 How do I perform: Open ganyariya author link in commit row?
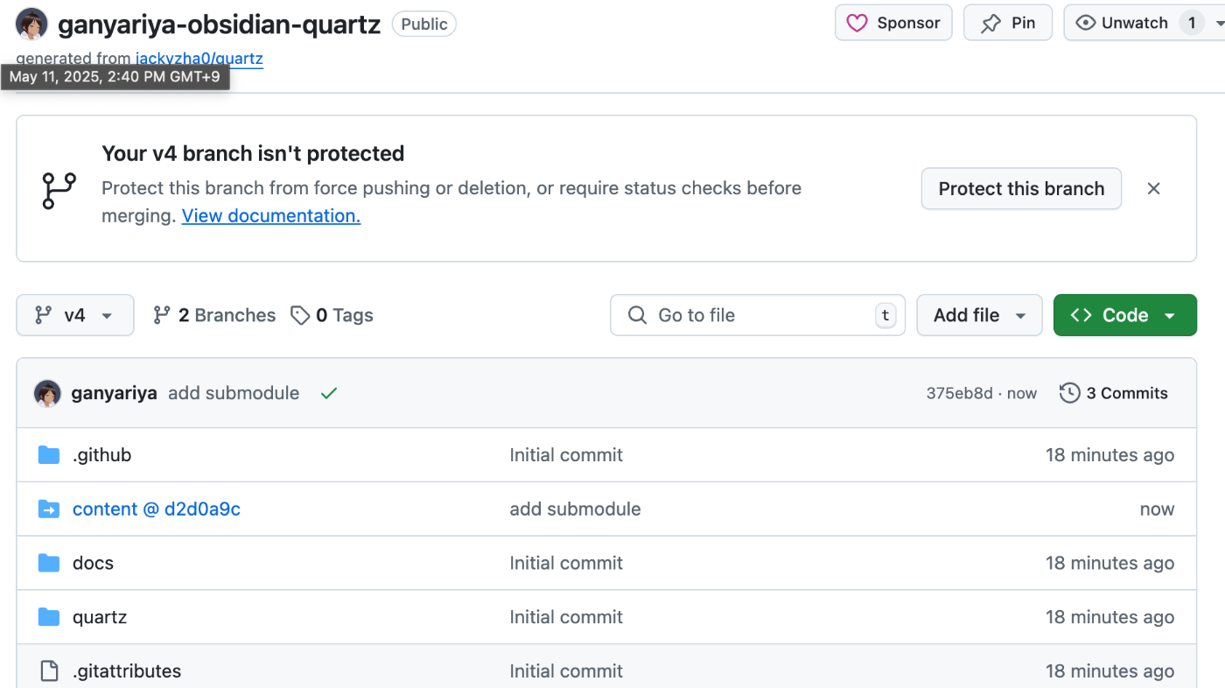click(x=114, y=393)
